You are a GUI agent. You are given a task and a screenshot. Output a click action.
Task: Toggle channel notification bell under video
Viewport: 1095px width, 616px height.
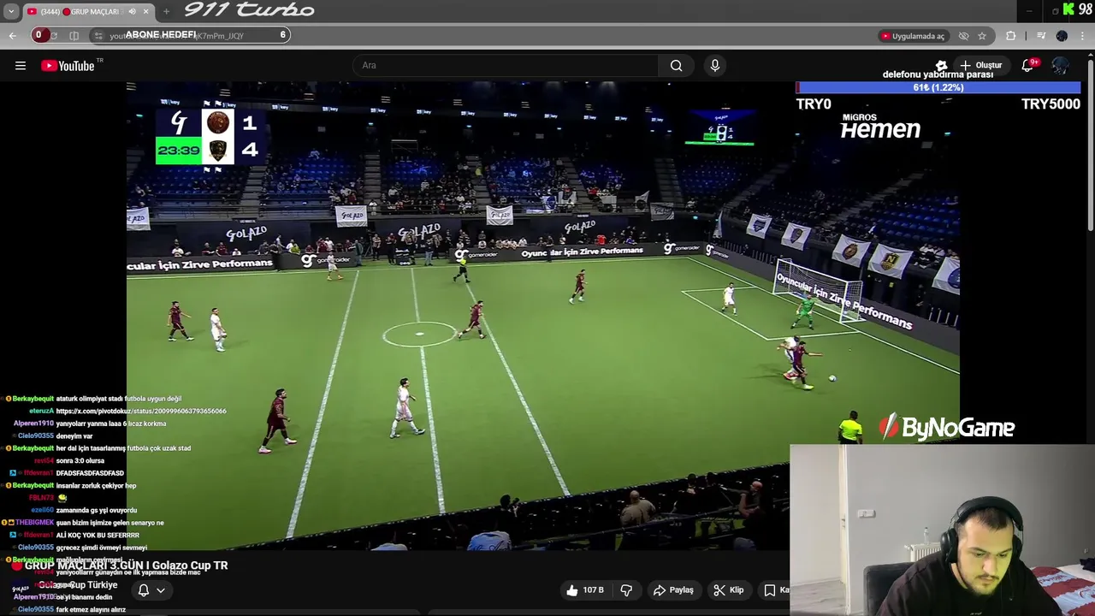tap(144, 590)
